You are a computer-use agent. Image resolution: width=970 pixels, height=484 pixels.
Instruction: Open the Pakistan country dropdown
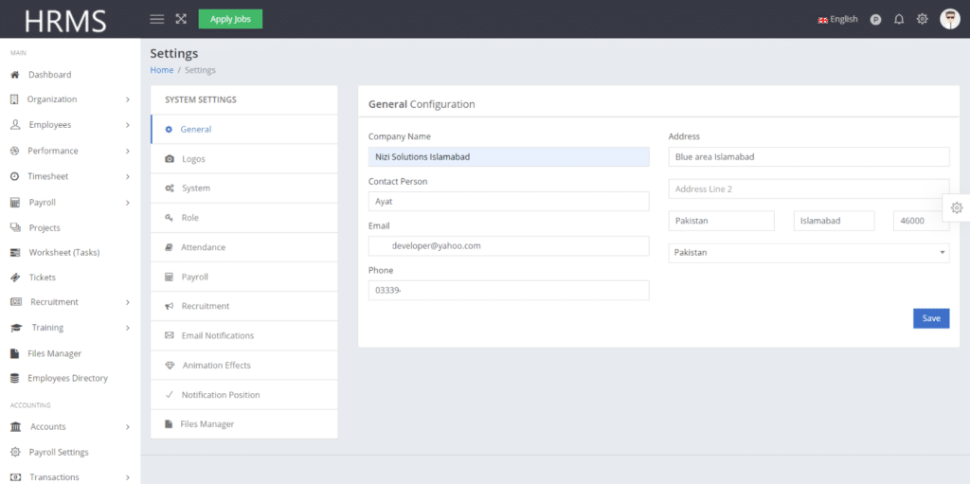(x=809, y=253)
